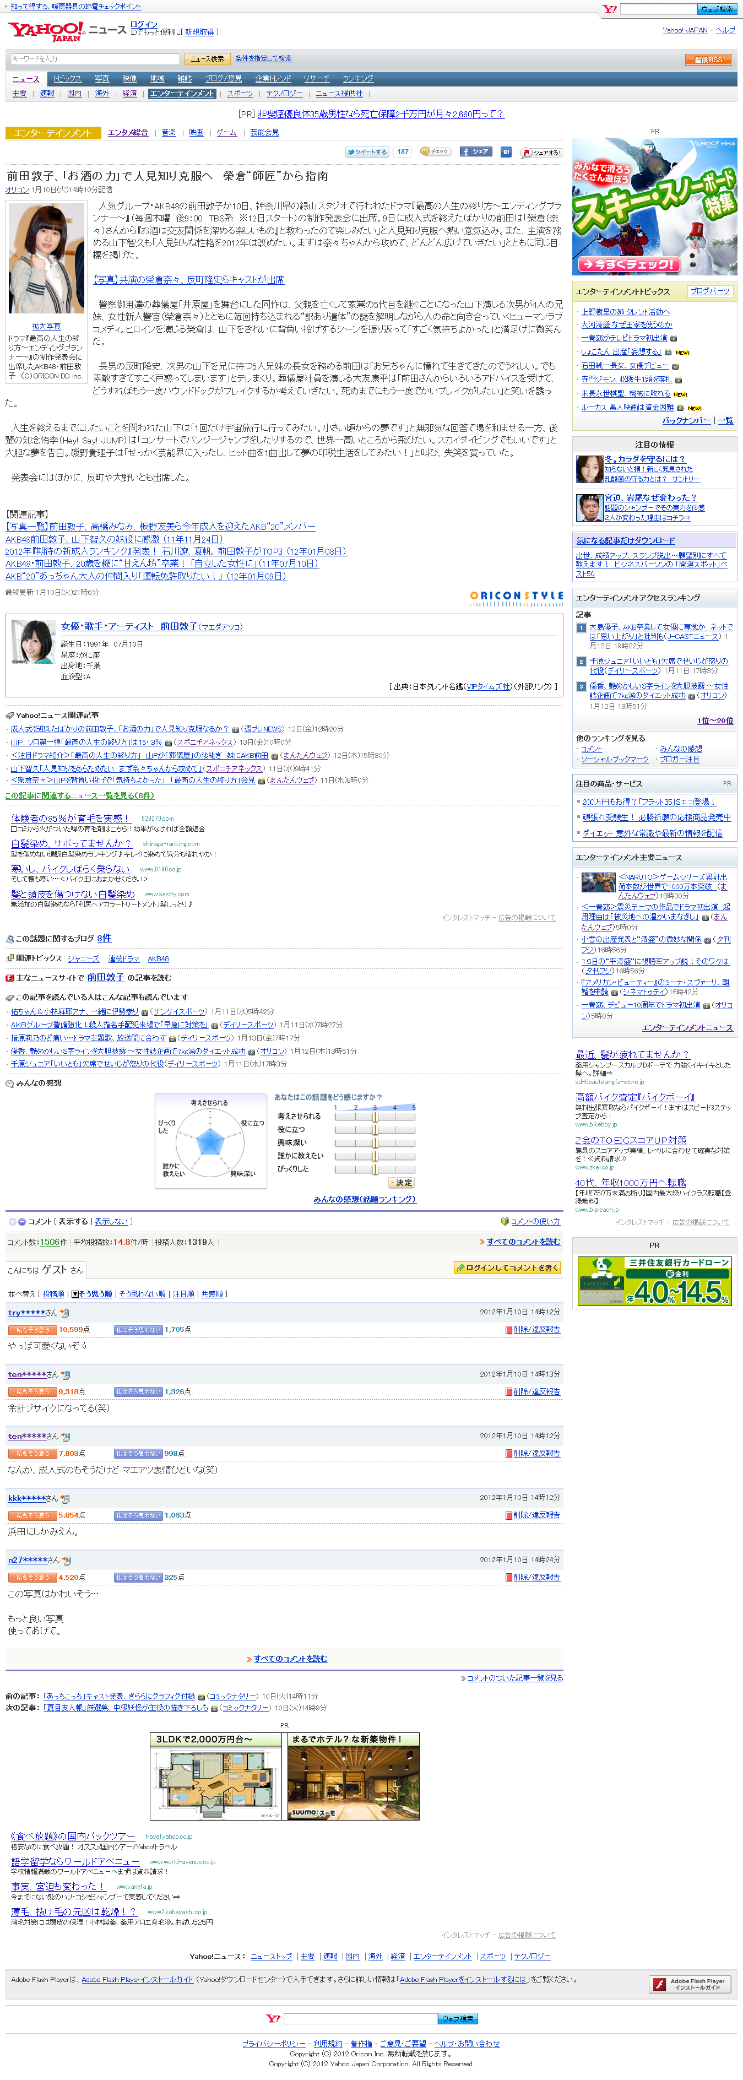Viewport: 743px width, 2080px height.
Task: Open すべてのコメントを読む link below the comments
Action: [x=290, y=1659]
